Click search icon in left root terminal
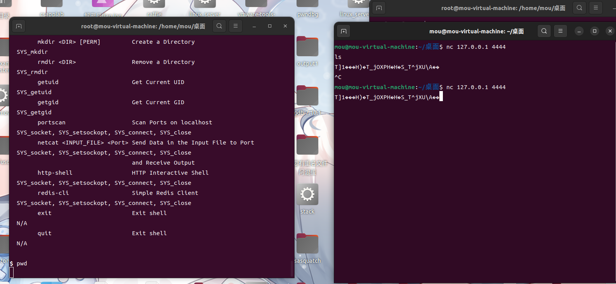616x284 pixels. 219,26
